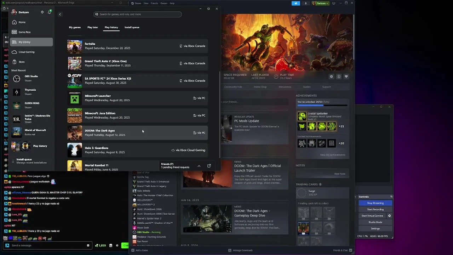This screenshot has width=453, height=255.
Task: Focus the Xbox search games field
Action: point(138,14)
